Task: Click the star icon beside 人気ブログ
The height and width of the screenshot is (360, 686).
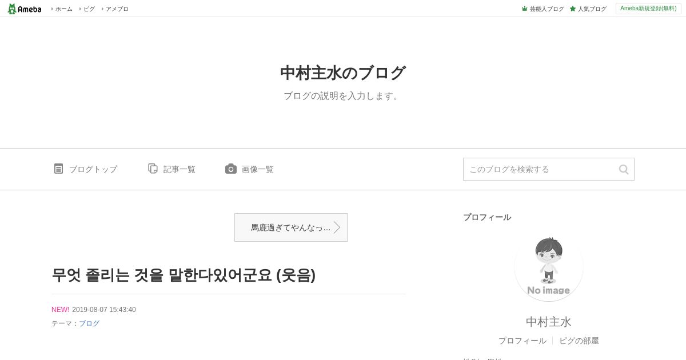Action: click(573, 9)
